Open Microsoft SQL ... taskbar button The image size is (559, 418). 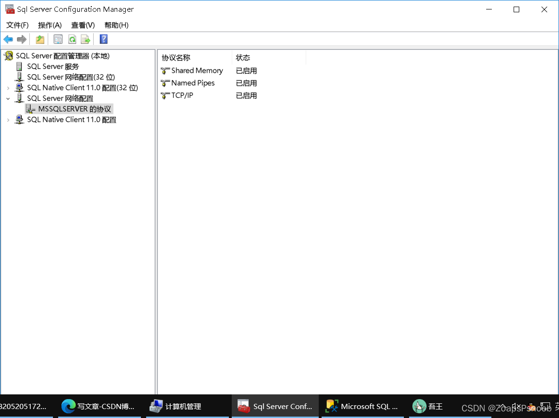(363, 406)
